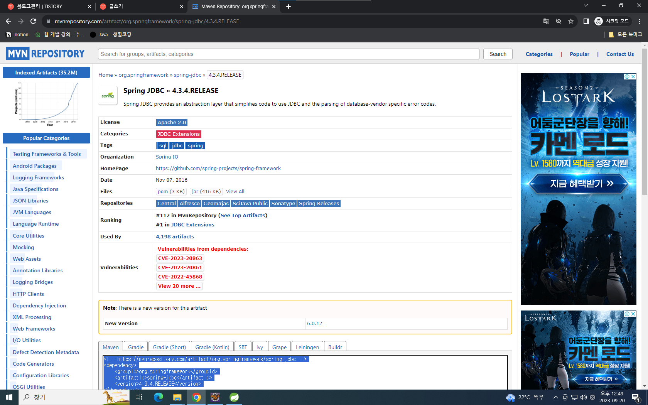The image size is (648, 405).
Task: Launch Microsoft Edge from taskbar
Action: click(x=158, y=397)
